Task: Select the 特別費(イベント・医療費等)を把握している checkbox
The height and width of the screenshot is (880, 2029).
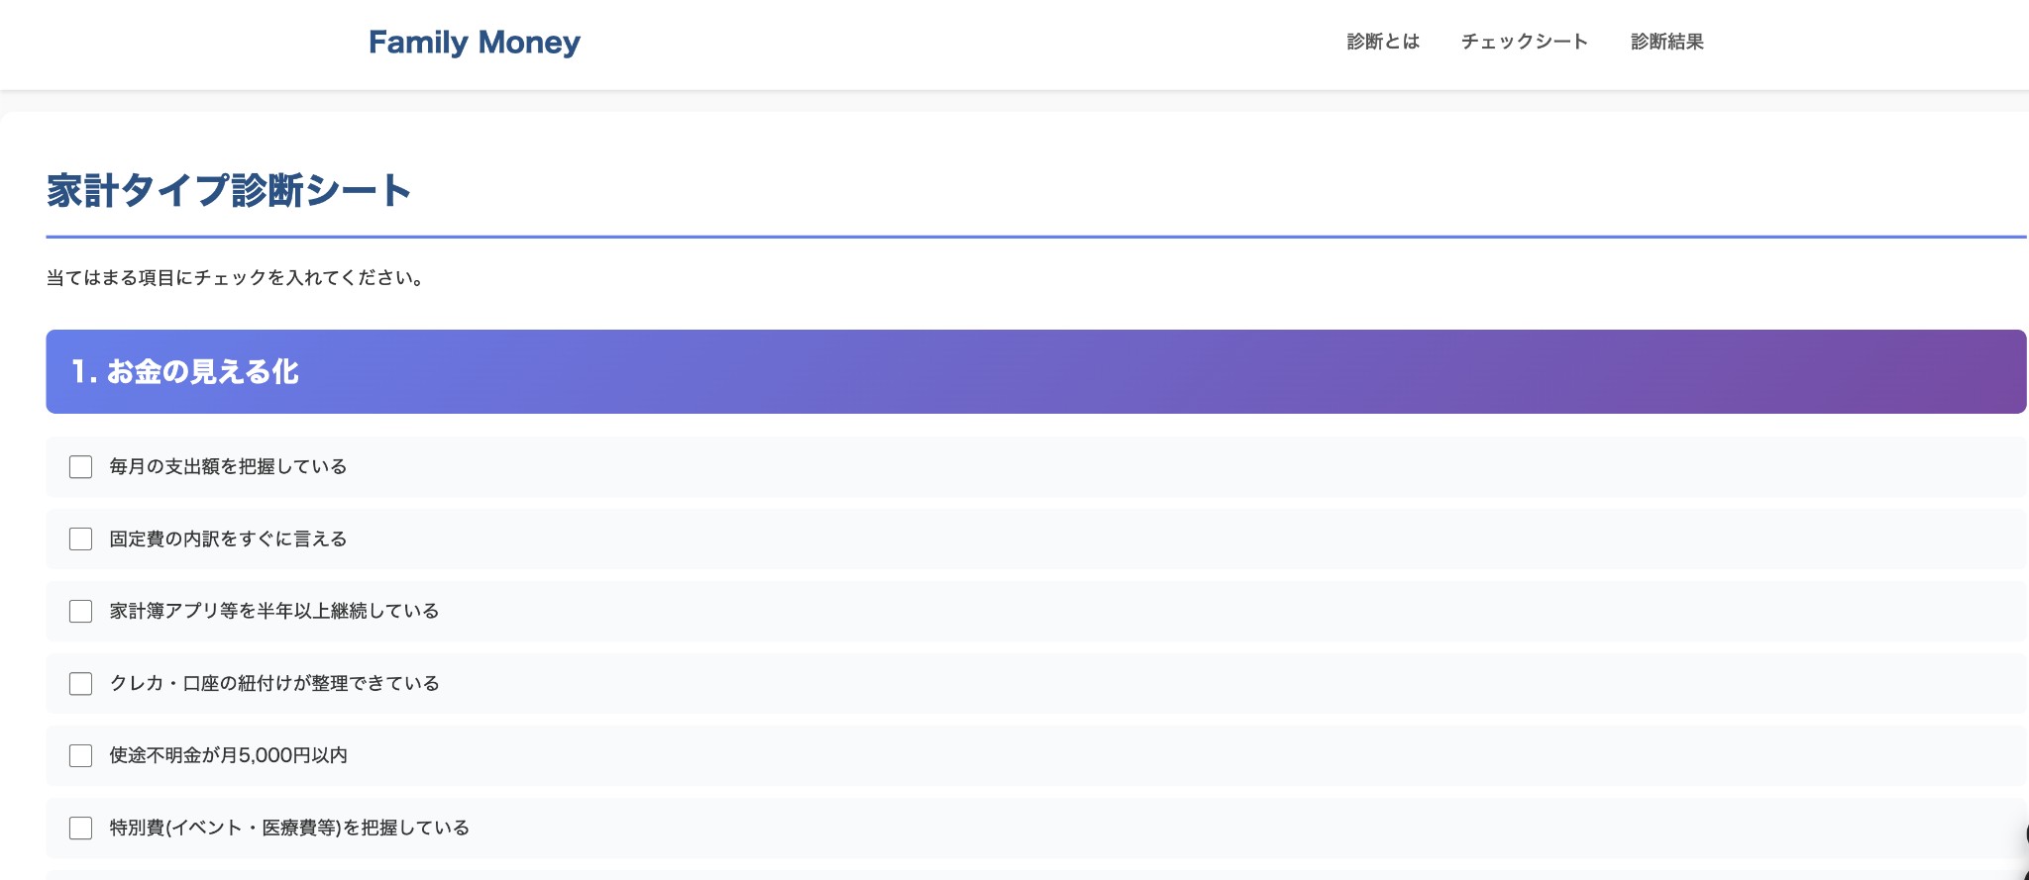Action: (81, 829)
